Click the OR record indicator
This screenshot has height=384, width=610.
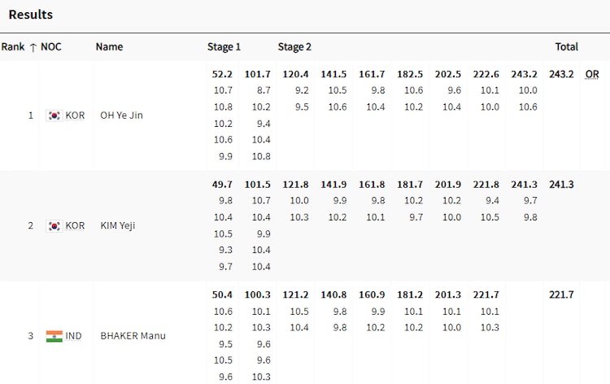592,74
